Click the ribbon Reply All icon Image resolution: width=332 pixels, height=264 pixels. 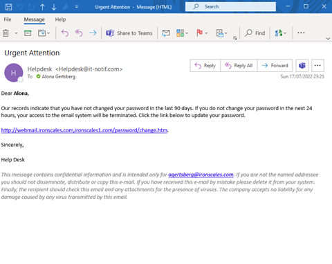pyautogui.click(x=79, y=33)
